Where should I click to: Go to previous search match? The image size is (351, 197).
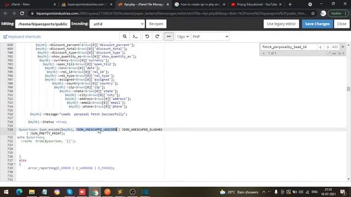coord(320,47)
